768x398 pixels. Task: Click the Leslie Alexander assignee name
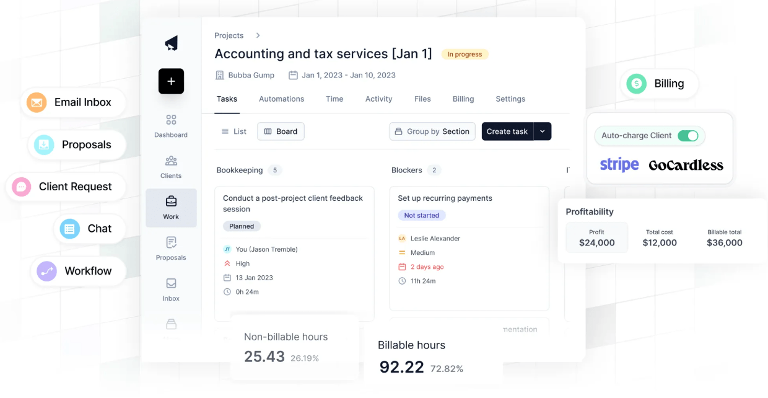pyautogui.click(x=435, y=239)
